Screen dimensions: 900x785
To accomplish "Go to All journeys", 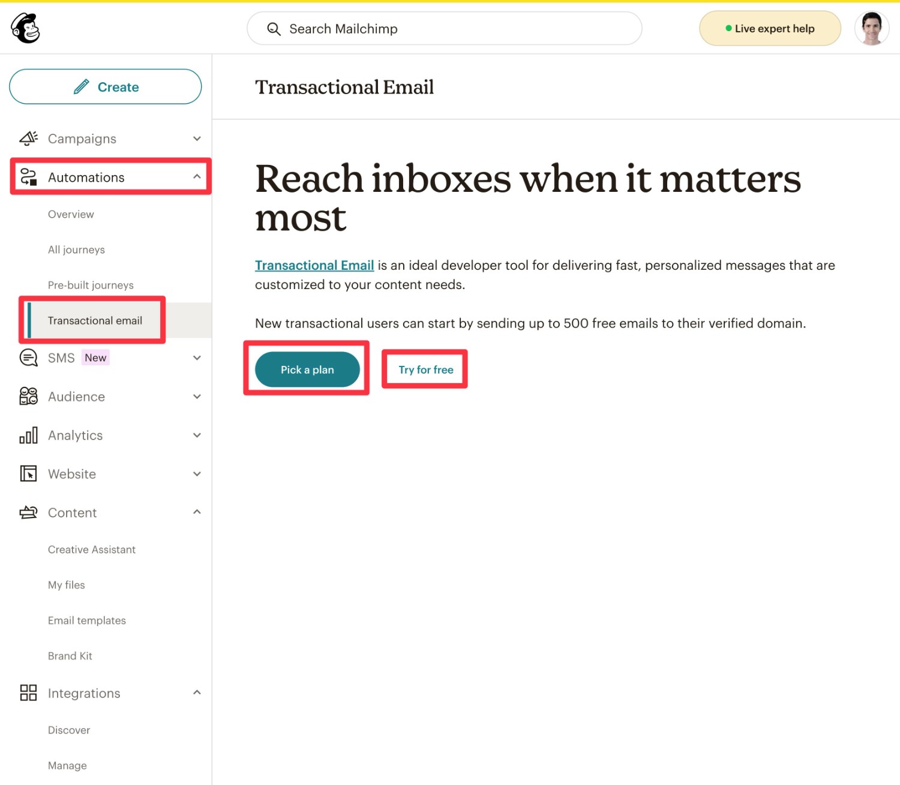I will pyautogui.click(x=76, y=250).
